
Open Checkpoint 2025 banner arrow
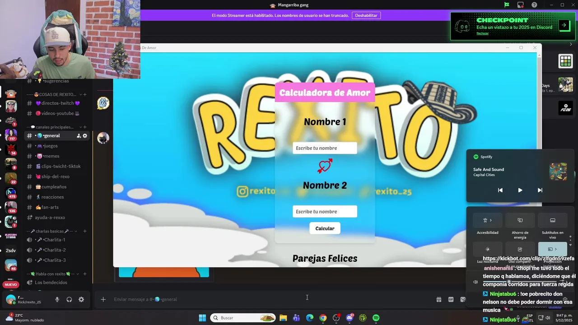[564, 25]
